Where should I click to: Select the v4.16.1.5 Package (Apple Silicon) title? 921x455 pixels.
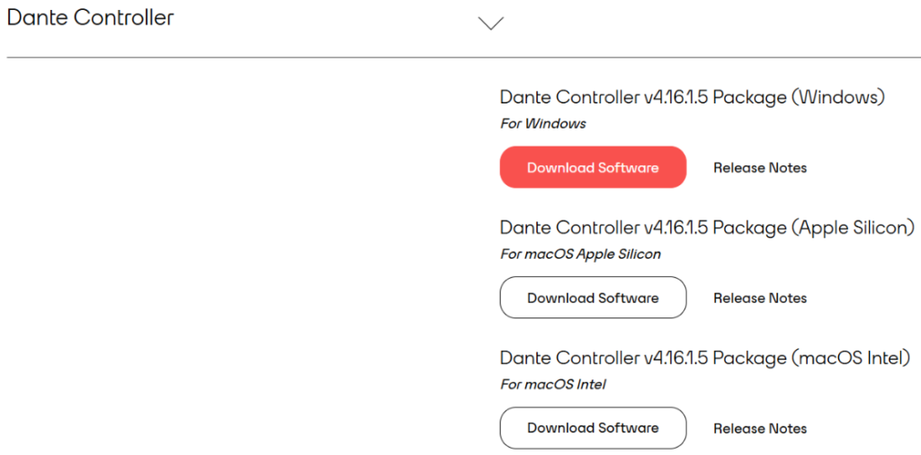click(x=707, y=227)
